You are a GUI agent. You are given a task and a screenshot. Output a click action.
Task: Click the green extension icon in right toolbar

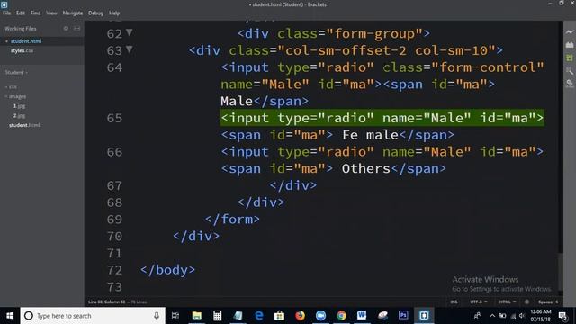tap(570, 58)
